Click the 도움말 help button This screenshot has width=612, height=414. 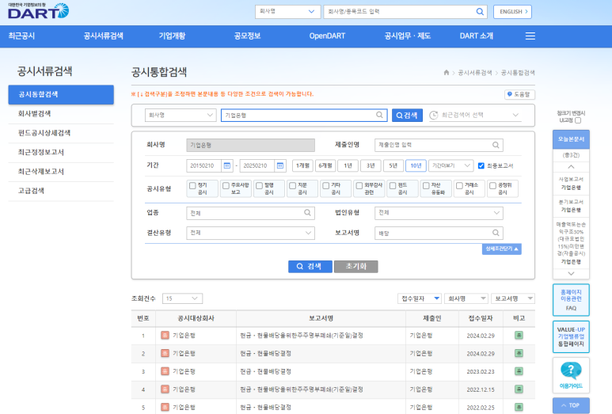[519, 94]
